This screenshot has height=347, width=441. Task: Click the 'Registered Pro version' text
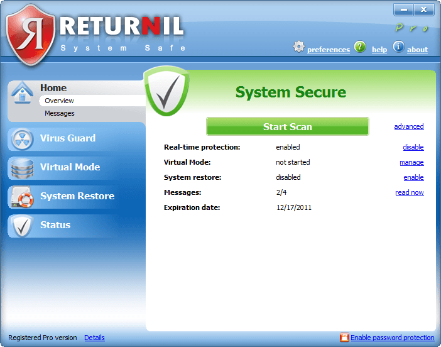coord(43,338)
